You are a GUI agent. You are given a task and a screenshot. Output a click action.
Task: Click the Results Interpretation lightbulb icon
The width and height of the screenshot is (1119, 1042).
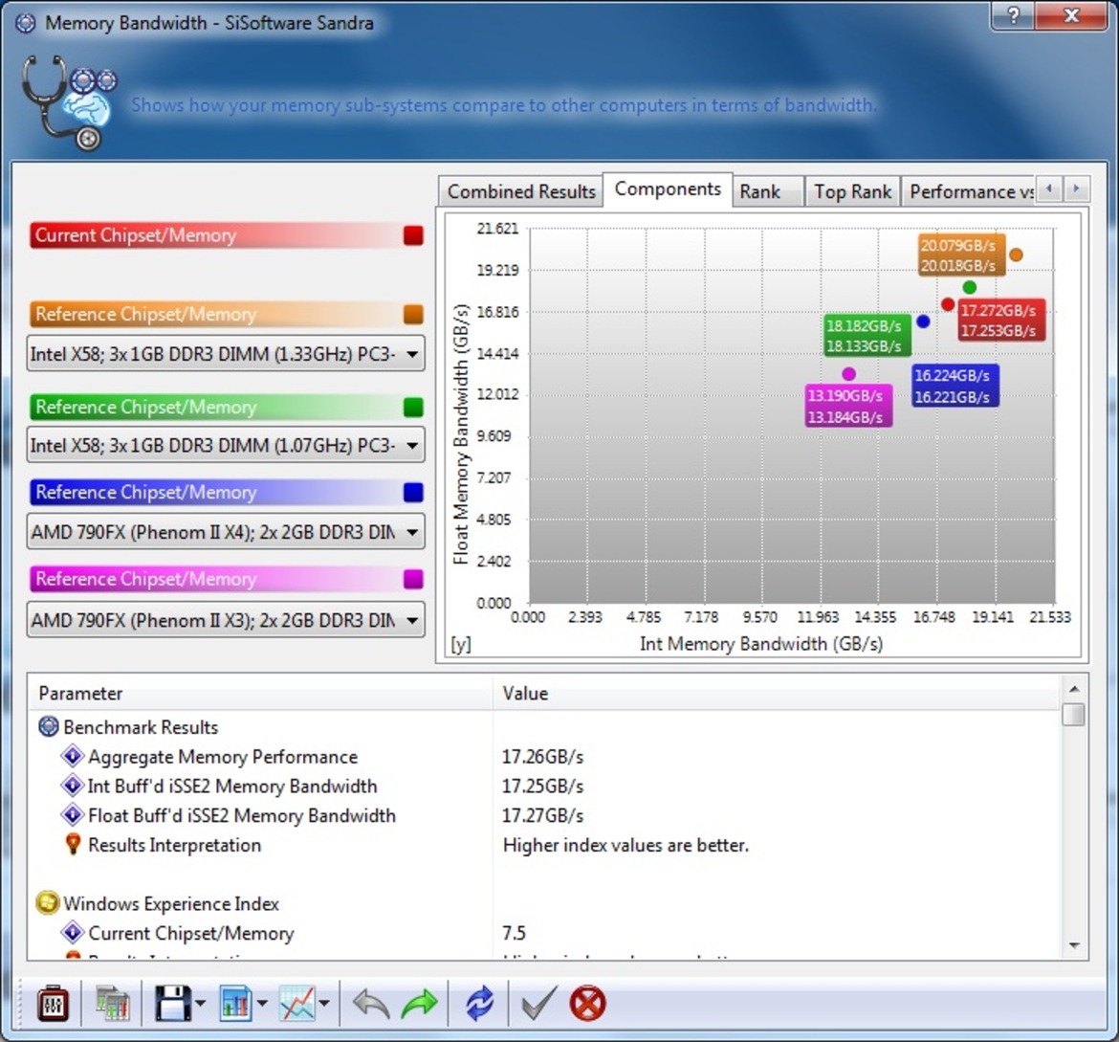(x=73, y=844)
